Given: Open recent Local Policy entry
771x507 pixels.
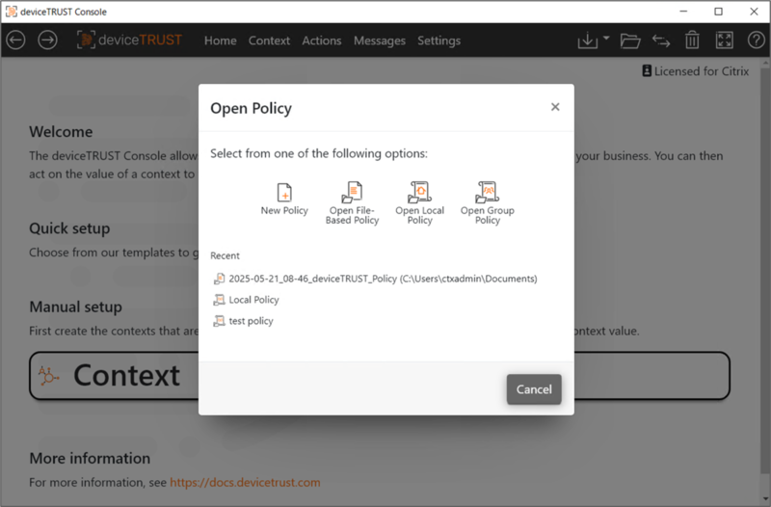Looking at the screenshot, I should [246, 300].
